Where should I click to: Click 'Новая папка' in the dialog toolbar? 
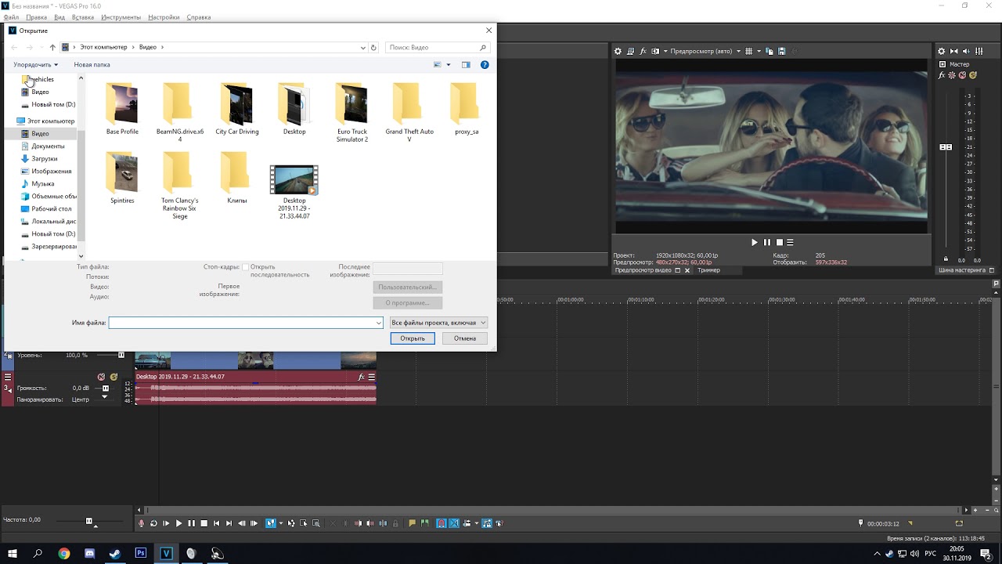pos(92,65)
